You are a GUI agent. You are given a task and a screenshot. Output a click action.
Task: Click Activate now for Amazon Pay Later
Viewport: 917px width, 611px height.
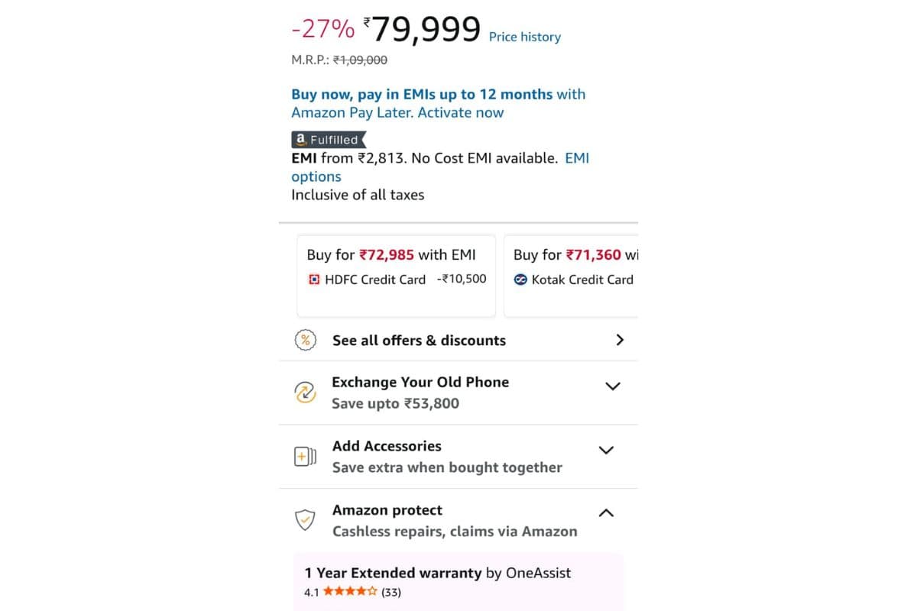point(460,112)
